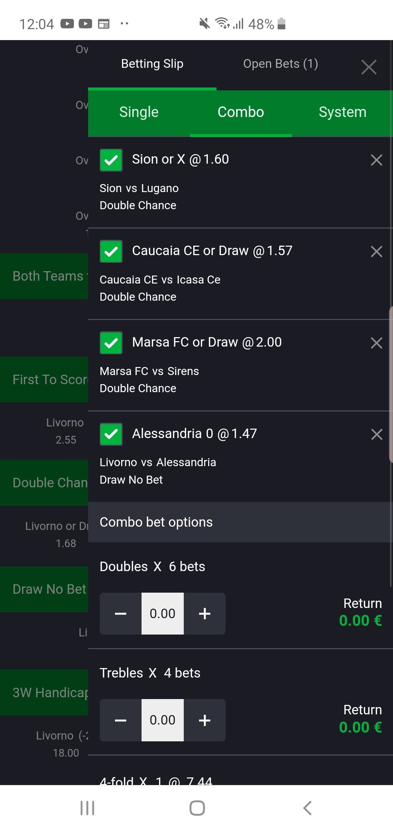
Task: Uncheck the Sion or X bet checkbox
Action: click(x=111, y=160)
